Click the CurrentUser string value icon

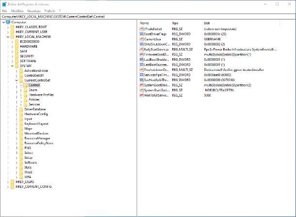click(x=141, y=39)
